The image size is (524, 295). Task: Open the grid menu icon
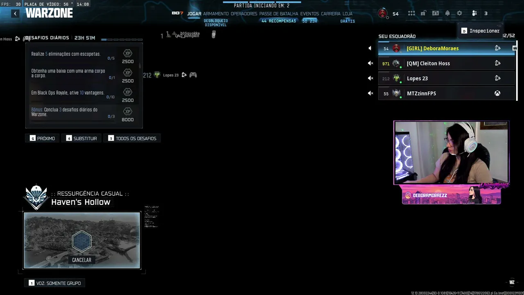click(411, 14)
